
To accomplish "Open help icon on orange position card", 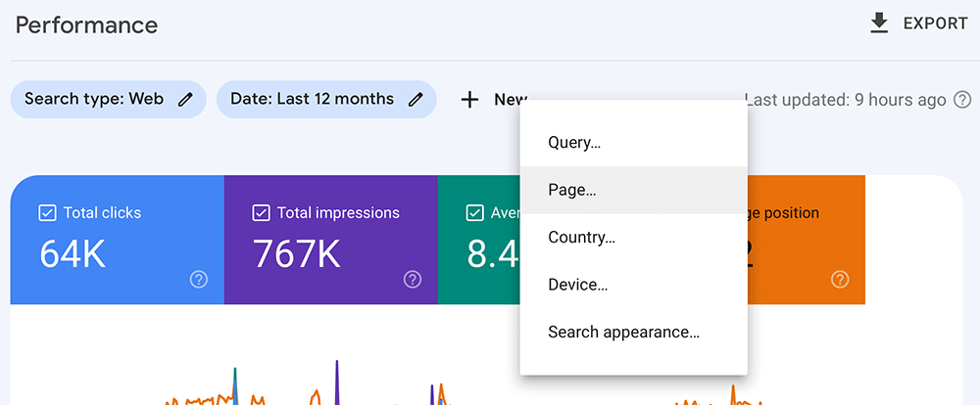I will pyautogui.click(x=840, y=280).
